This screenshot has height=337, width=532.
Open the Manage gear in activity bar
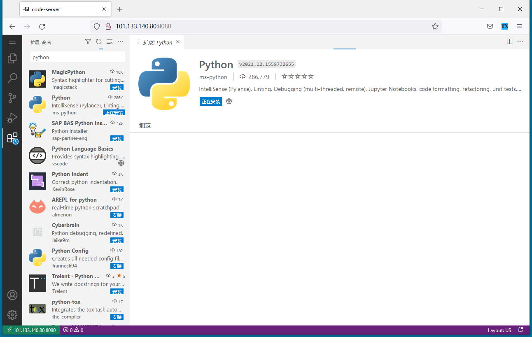12,315
